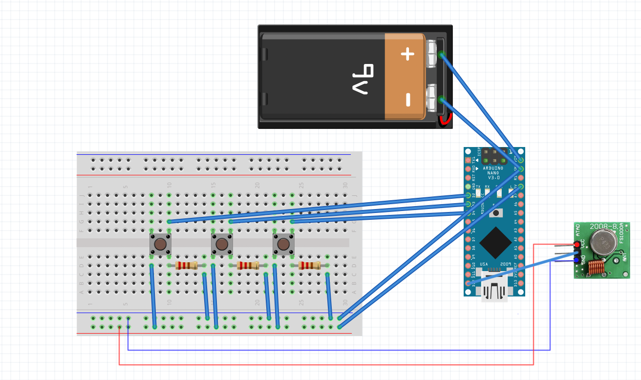Click the D12 pin on Arduino Nano
The height and width of the screenshot is (380, 641).
click(468, 283)
